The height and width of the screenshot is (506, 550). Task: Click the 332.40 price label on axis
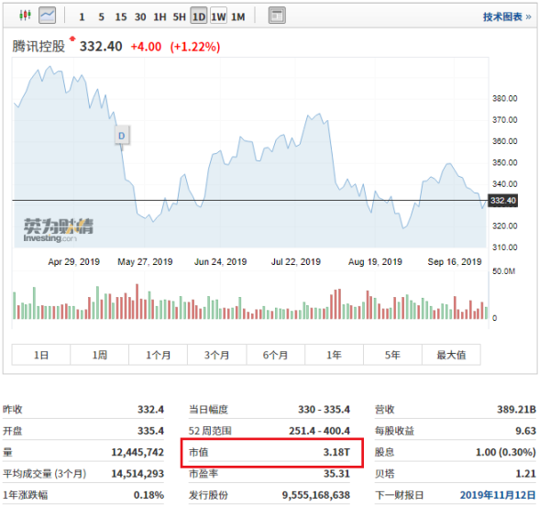(x=503, y=201)
